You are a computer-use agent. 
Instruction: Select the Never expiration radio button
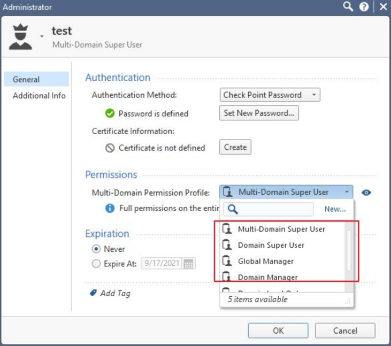pyautogui.click(x=96, y=249)
